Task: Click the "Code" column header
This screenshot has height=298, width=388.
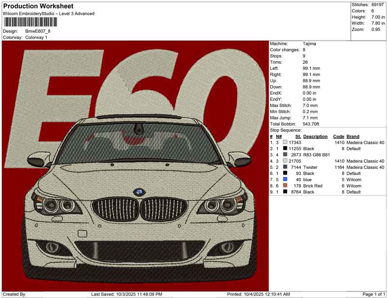Action: click(x=339, y=136)
